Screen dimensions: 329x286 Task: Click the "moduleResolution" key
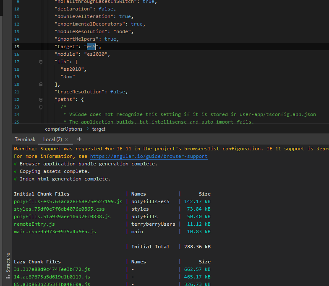81,32
